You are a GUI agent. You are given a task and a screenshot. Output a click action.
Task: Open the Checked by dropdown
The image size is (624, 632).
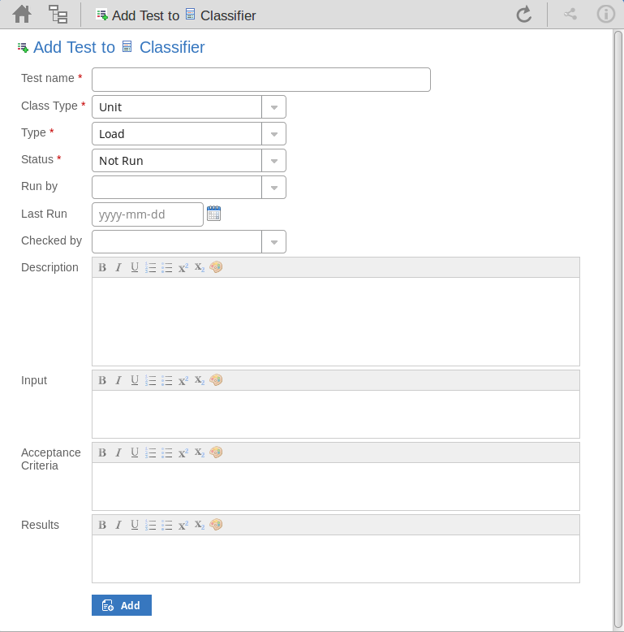click(273, 242)
